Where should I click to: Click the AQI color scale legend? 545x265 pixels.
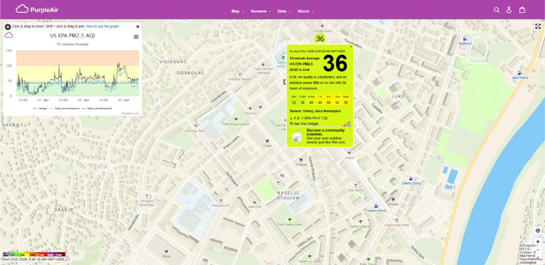click(x=34, y=255)
